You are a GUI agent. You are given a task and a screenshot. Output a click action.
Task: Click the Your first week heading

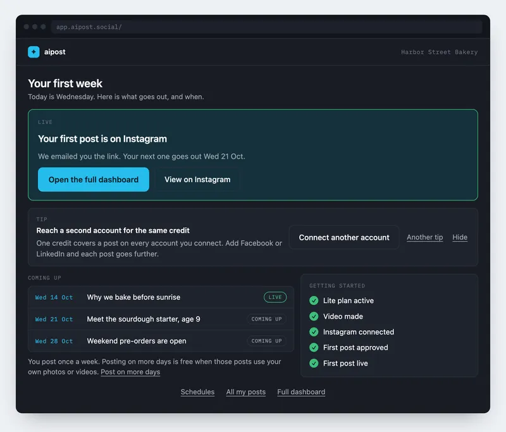65,83
